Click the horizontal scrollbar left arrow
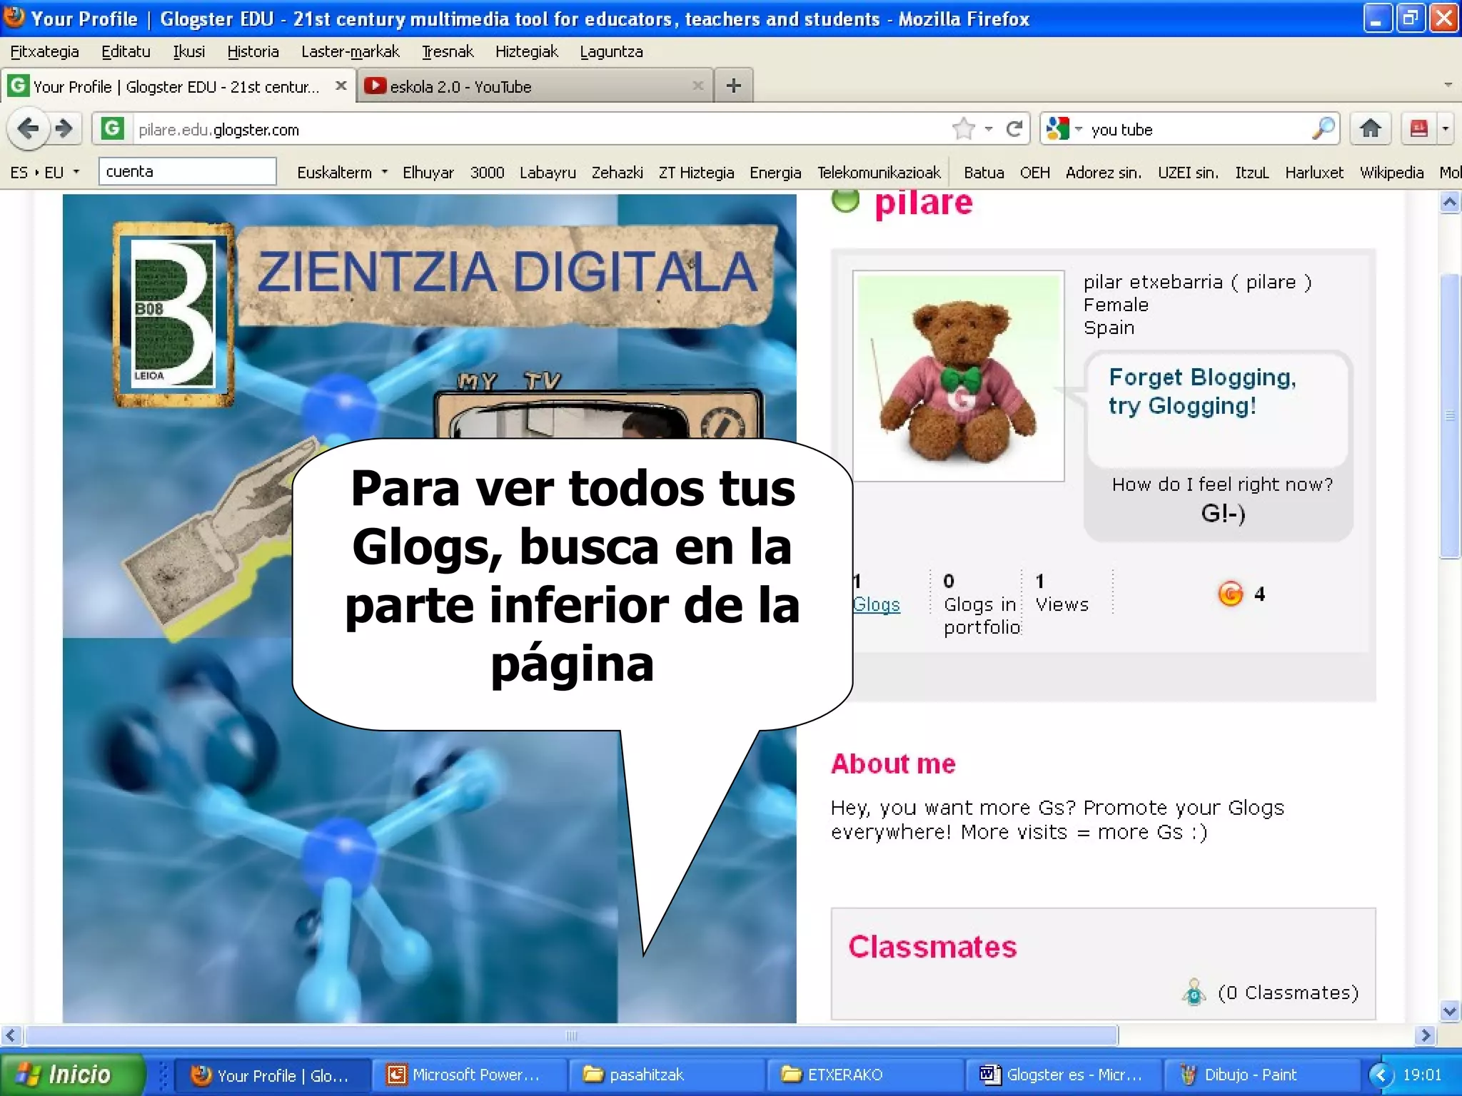 pyautogui.click(x=11, y=1035)
